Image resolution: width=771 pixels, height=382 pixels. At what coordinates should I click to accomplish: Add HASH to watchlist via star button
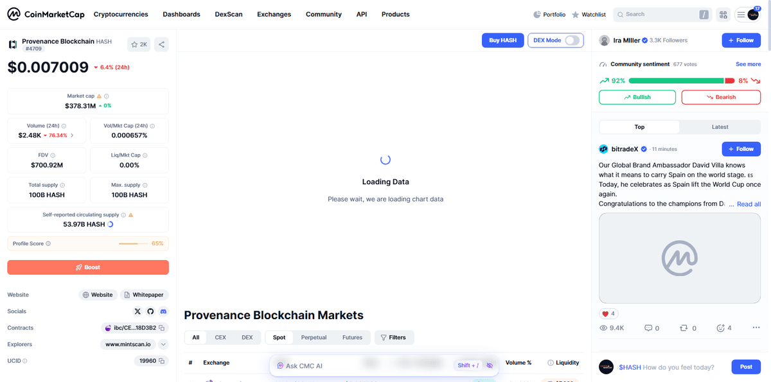pyautogui.click(x=139, y=44)
